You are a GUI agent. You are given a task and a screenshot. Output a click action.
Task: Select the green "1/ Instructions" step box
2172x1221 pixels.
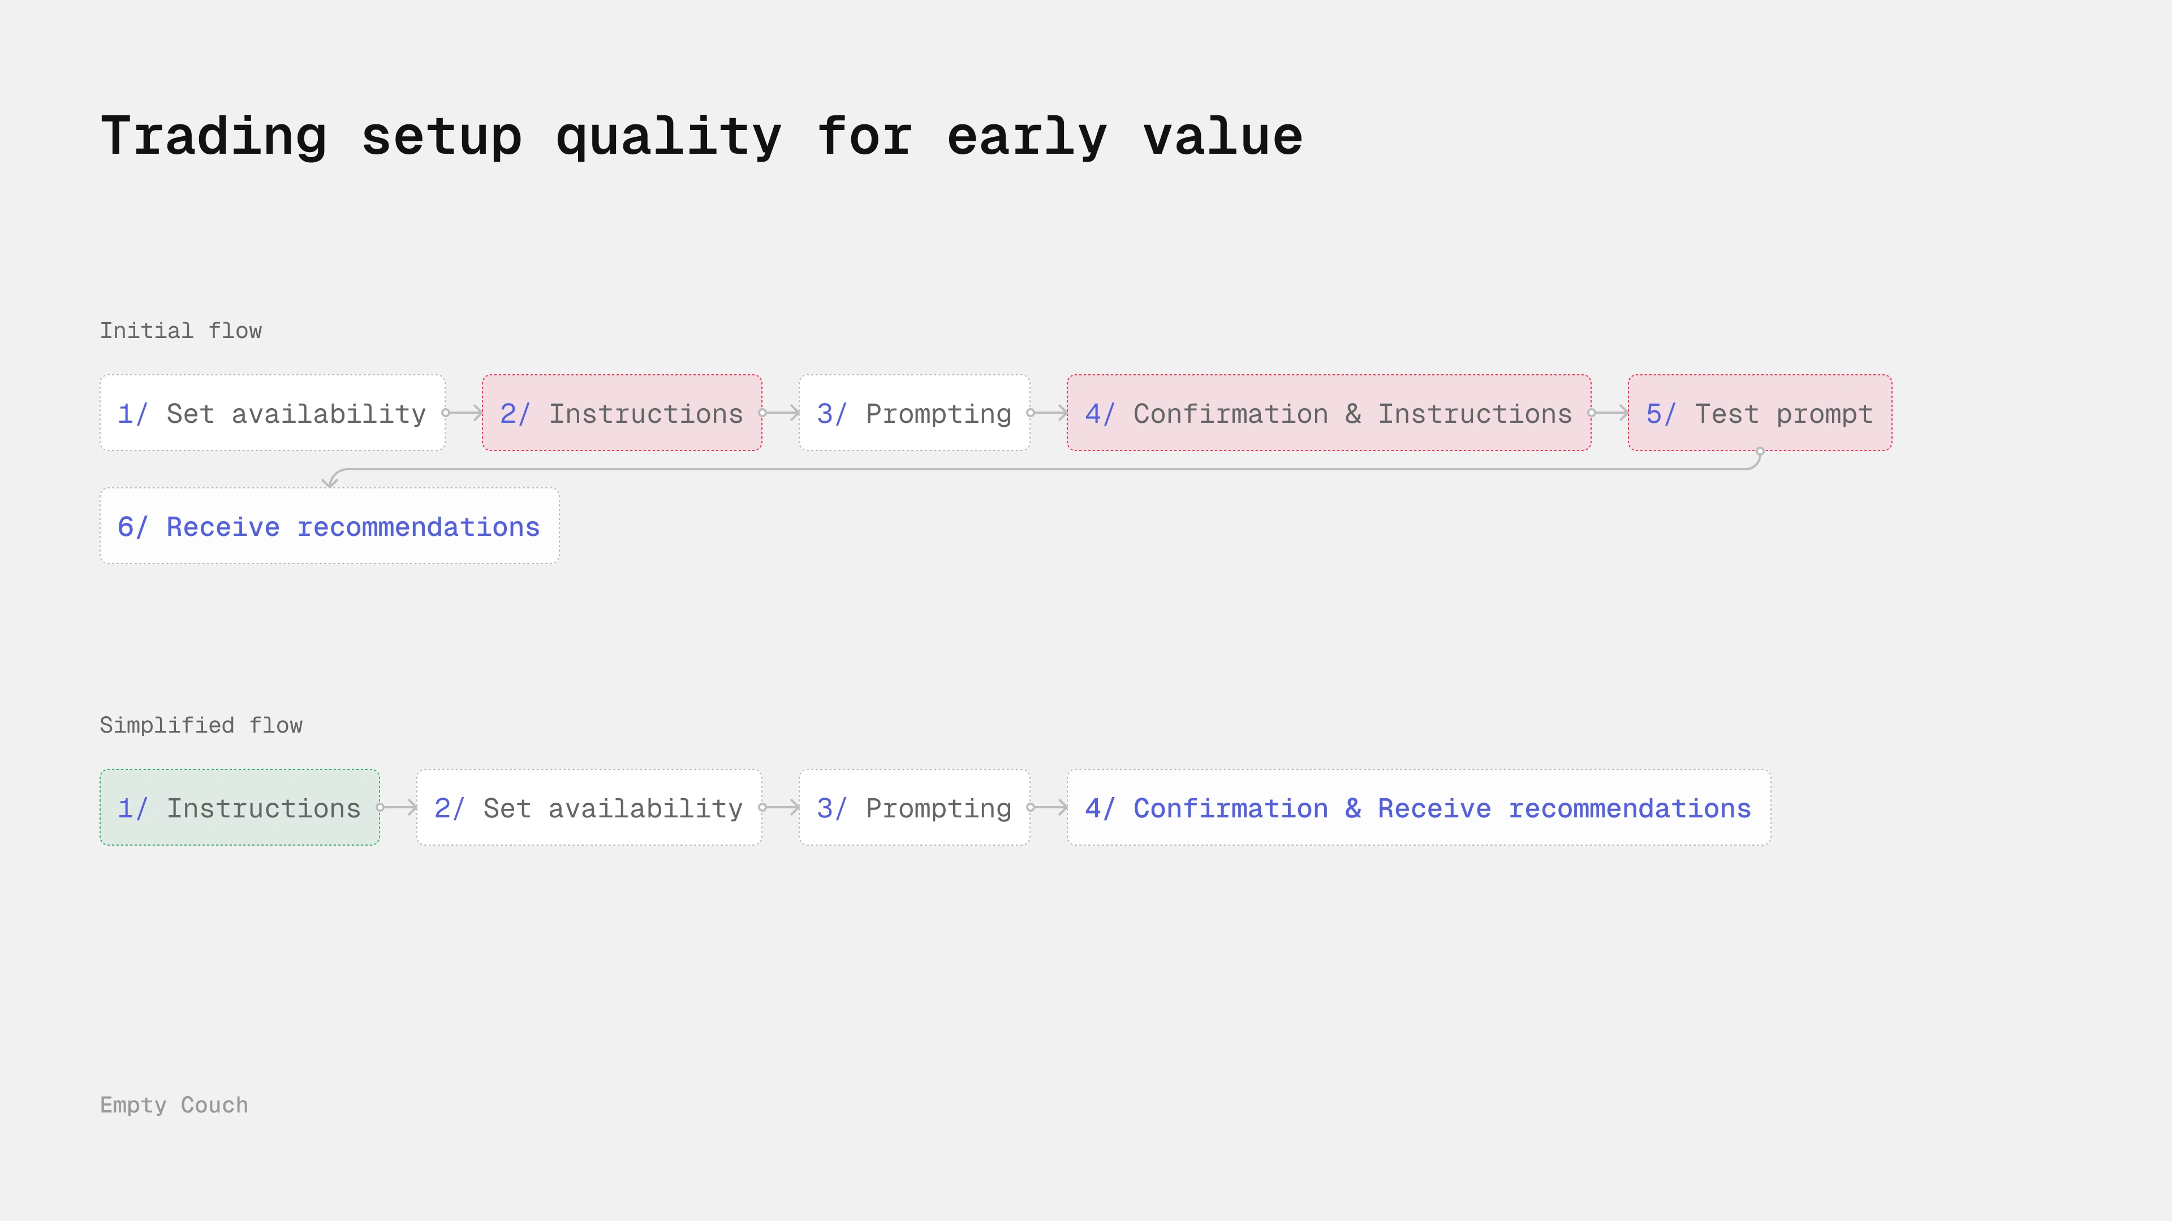pyautogui.click(x=239, y=807)
